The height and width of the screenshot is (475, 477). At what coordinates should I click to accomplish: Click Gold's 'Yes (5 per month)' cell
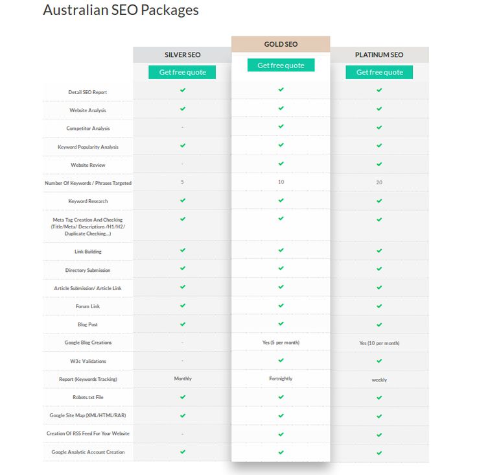tap(281, 343)
